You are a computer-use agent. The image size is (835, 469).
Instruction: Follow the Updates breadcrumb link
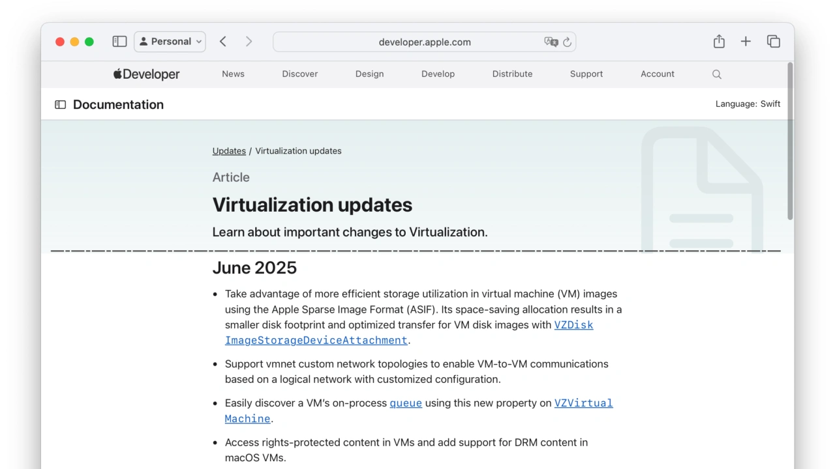pos(229,151)
